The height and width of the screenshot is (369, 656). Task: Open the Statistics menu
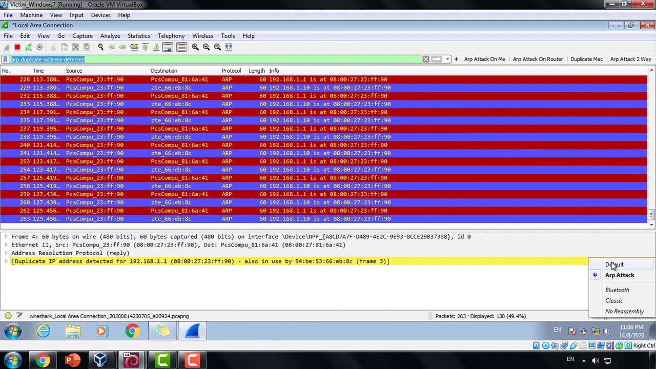click(x=138, y=36)
